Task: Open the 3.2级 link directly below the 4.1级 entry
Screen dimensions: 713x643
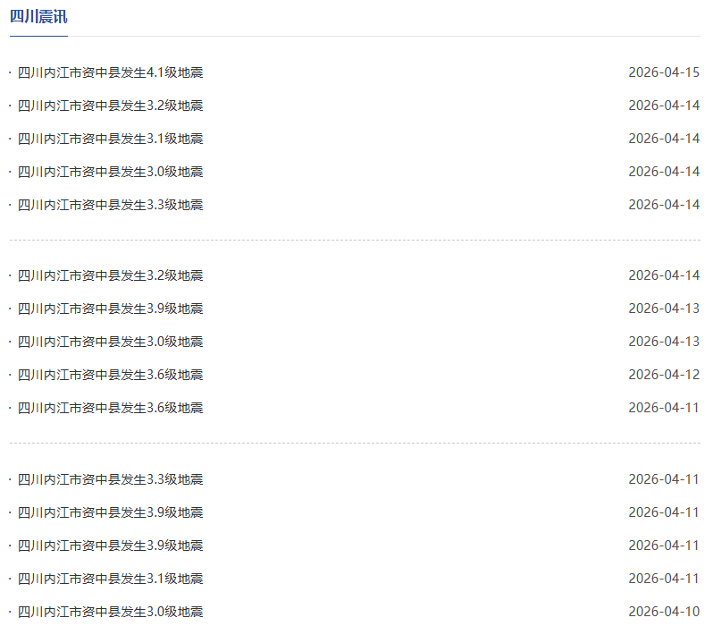Action: coord(110,106)
